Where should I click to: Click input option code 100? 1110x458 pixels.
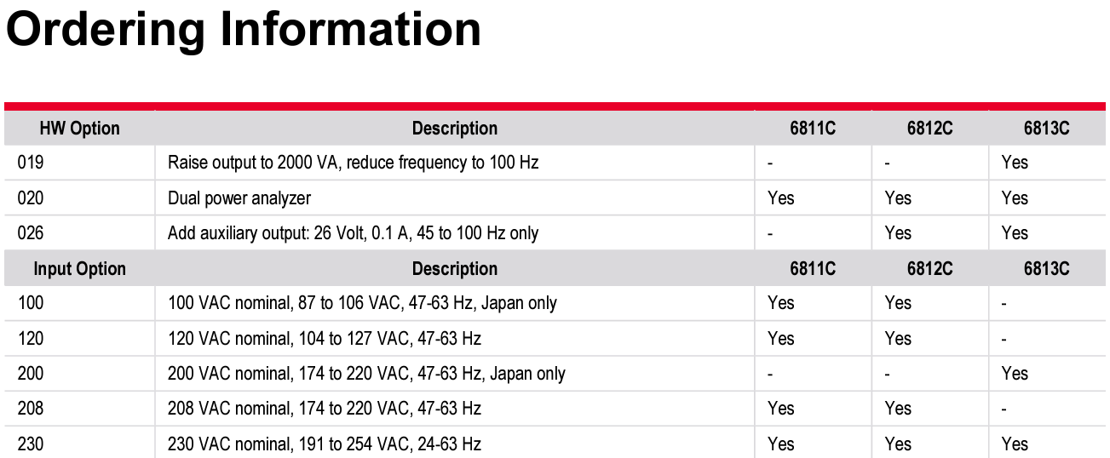pos(30,303)
